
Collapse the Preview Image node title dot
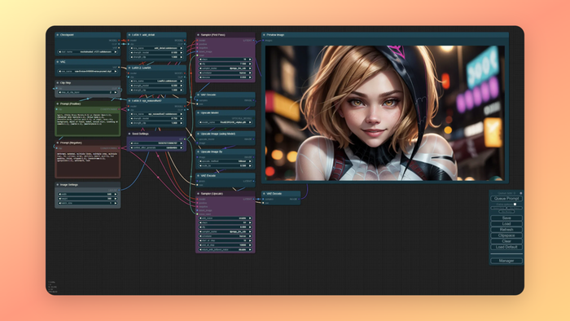coord(264,35)
